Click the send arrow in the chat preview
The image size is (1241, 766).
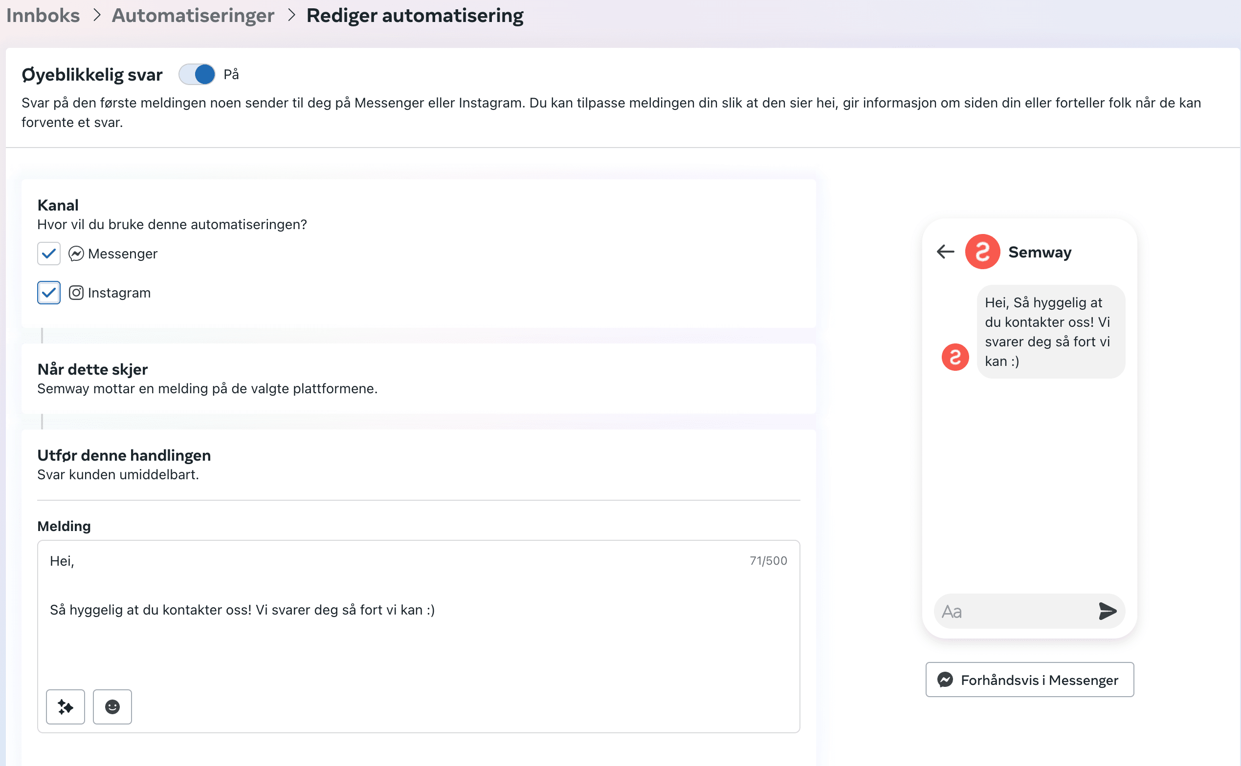point(1108,612)
